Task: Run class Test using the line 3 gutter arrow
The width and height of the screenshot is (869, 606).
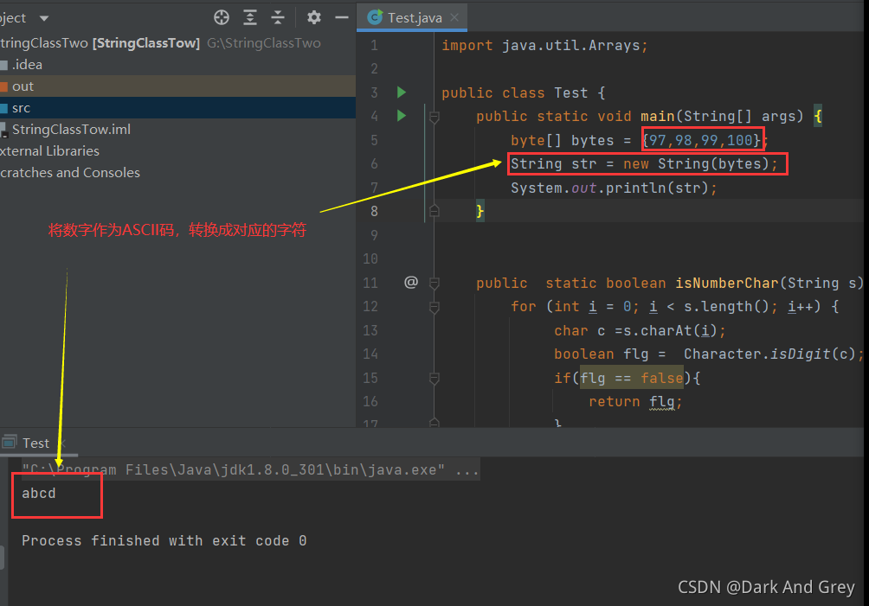Action: (402, 92)
